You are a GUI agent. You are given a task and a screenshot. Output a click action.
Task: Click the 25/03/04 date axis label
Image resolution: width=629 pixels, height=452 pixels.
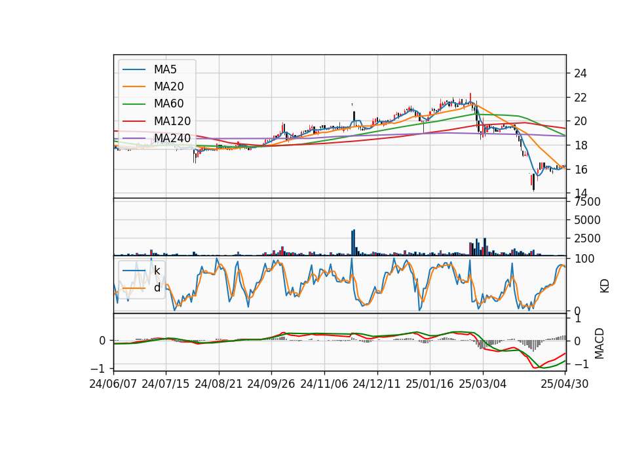[x=483, y=384]
